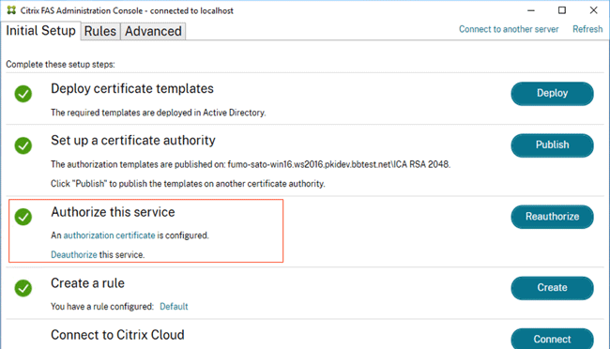Image resolution: width=610 pixels, height=349 pixels.
Task: Click the 'Click "Publish" to publish the templates' text
Action: tap(188, 184)
